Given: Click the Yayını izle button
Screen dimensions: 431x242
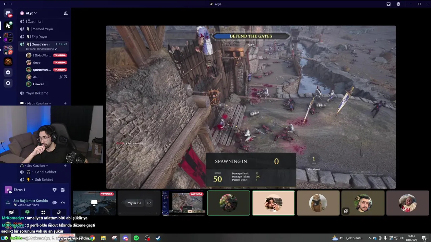Looking at the screenshot, I should point(134,203).
